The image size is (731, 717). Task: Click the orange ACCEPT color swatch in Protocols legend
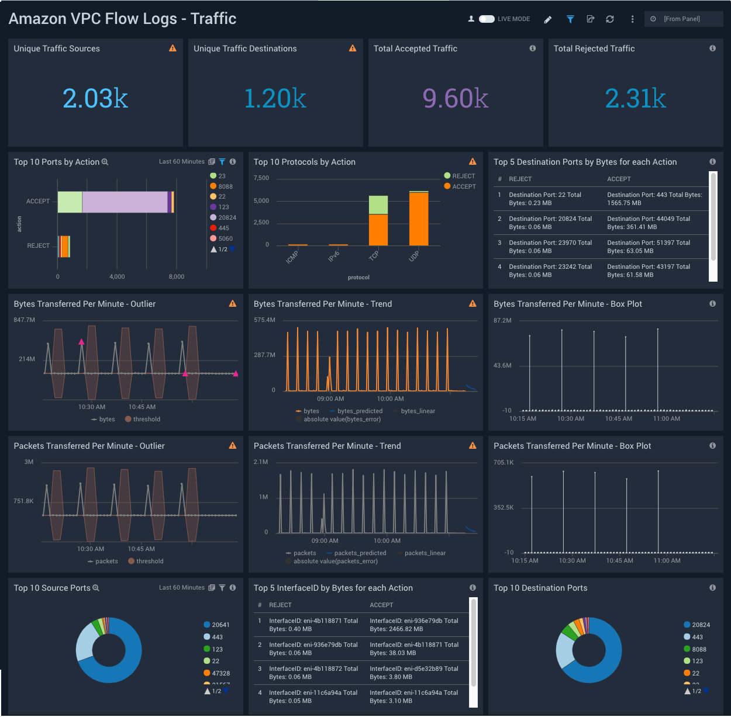447,186
